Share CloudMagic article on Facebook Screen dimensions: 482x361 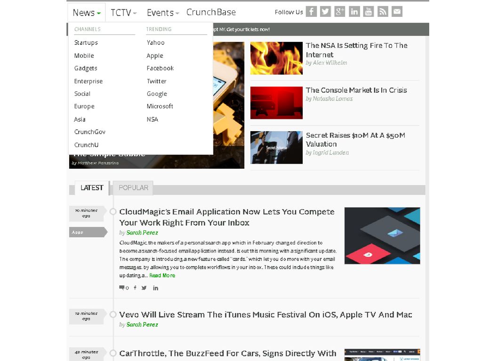pos(135,288)
